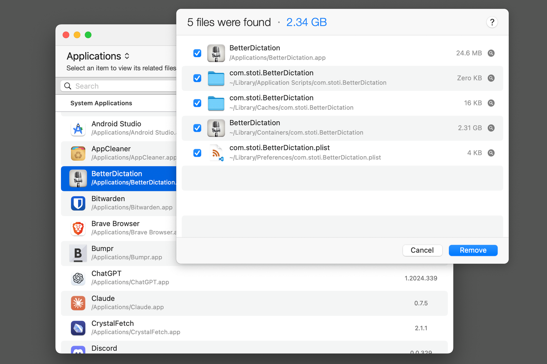The image size is (547, 364).
Task: Click inside the Search field
Action: point(119,86)
